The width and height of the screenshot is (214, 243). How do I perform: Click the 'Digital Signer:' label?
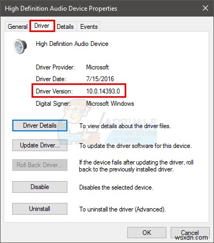53,104
